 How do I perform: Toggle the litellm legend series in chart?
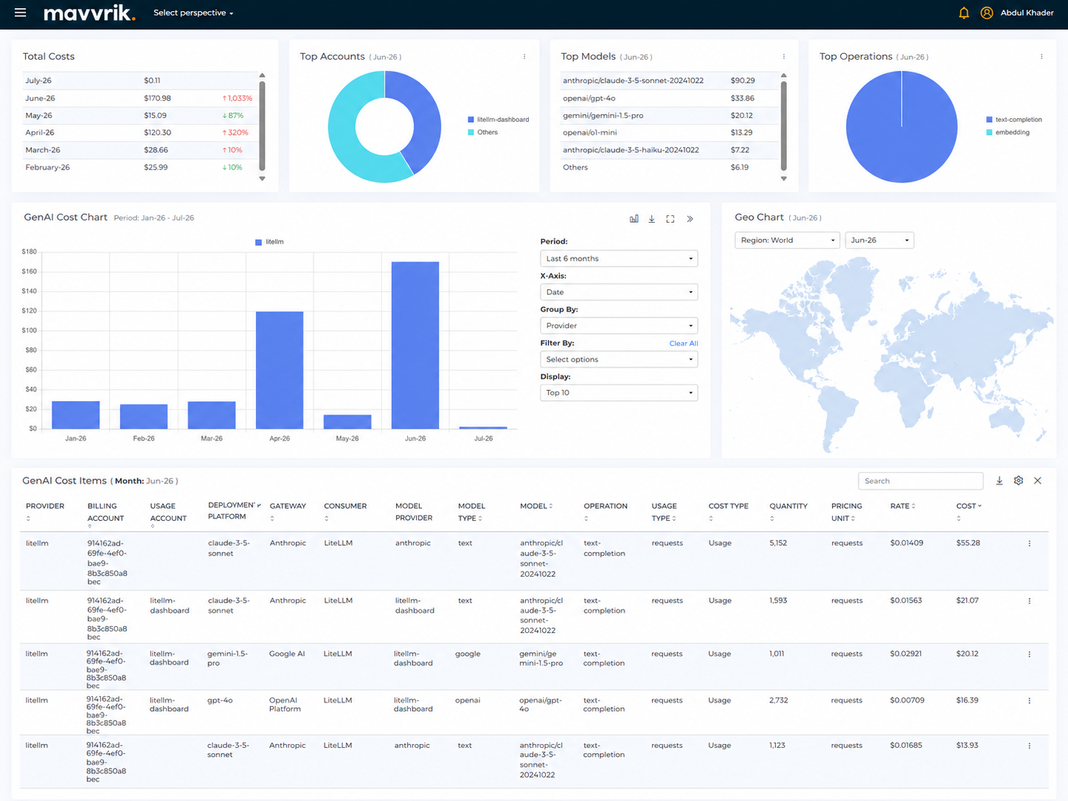pyautogui.click(x=269, y=242)
